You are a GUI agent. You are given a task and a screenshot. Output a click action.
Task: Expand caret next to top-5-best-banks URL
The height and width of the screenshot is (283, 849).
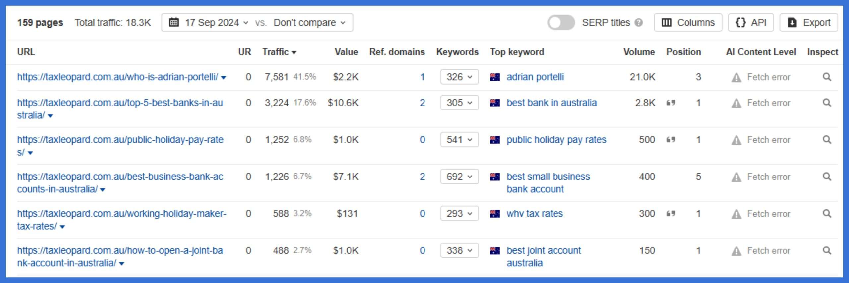[50, 116]
